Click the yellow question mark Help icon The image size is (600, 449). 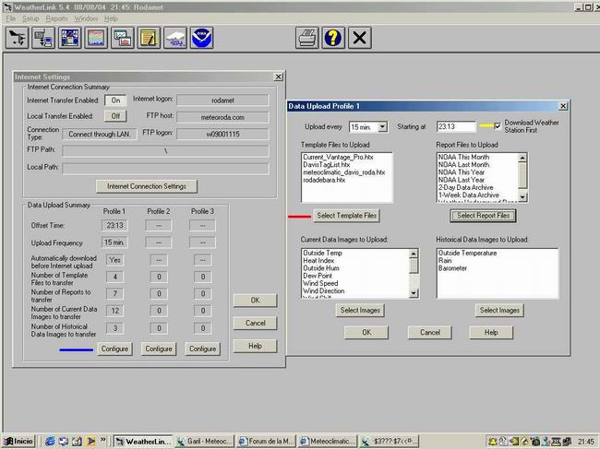point(333,38)
